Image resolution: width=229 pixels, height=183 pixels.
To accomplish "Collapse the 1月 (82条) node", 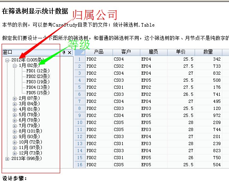I will 14,66.
